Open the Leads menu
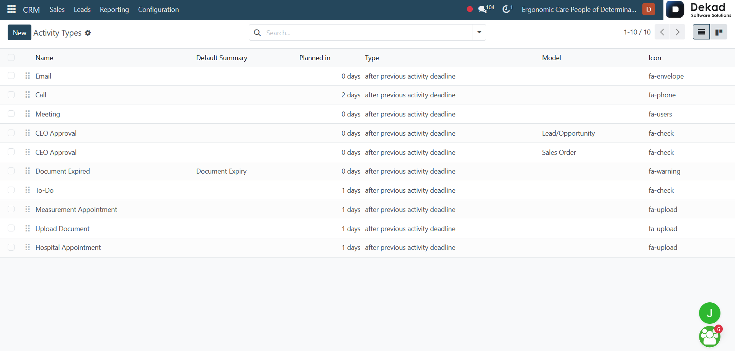The width and height of the screenshot is (735, 351). 82,10
